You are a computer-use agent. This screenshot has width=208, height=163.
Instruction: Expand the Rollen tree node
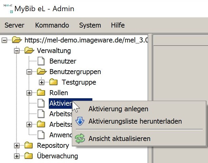tap(29, 93)
